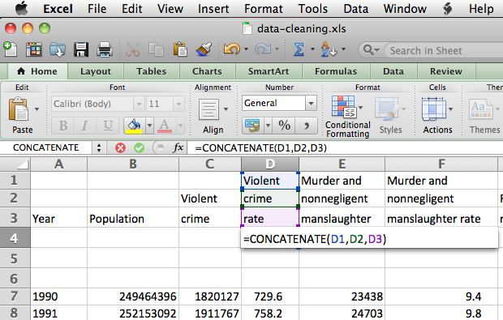This screenshot has width=503, height=320.
Task: Select row 7 header
Action: pyautogui.click(x=15, y=297)
